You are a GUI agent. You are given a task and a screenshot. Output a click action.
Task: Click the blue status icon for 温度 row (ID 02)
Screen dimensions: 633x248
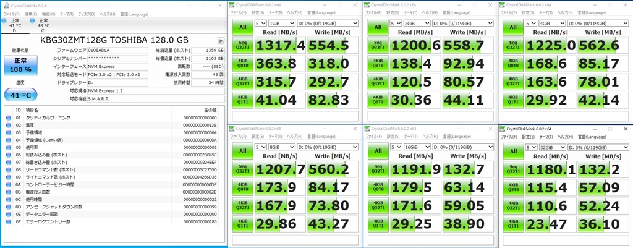tap(9, 125)
